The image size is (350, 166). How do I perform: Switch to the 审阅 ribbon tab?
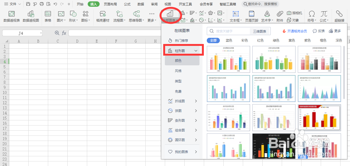tap(154, 4)
